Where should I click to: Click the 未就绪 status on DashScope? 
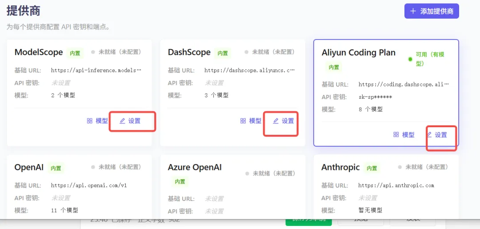pyautogui.click(x=271, y=52)
